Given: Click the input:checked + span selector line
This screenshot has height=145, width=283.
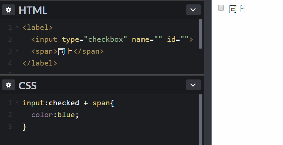Looking at the screenshot, I should tap(68, 103).
